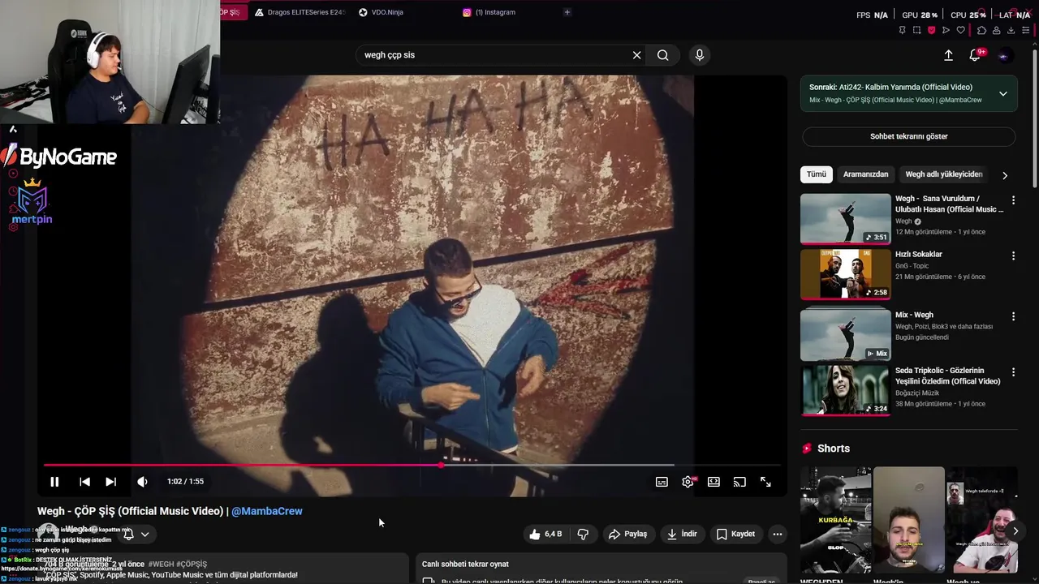The image size is (1039, 584).
Task: Select Wegh adlı yükleyiciden chip
Action: click(944, 174)
